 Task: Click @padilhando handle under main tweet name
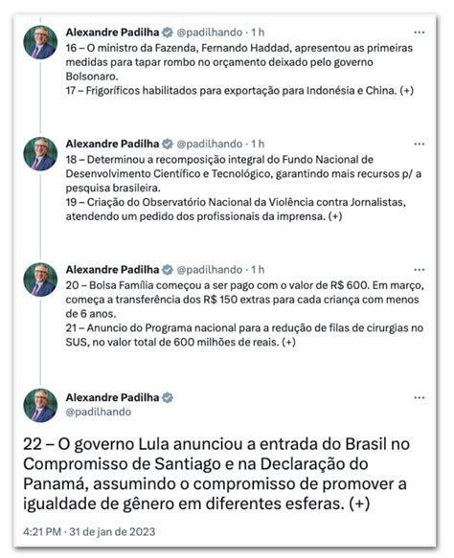point(99,412)
